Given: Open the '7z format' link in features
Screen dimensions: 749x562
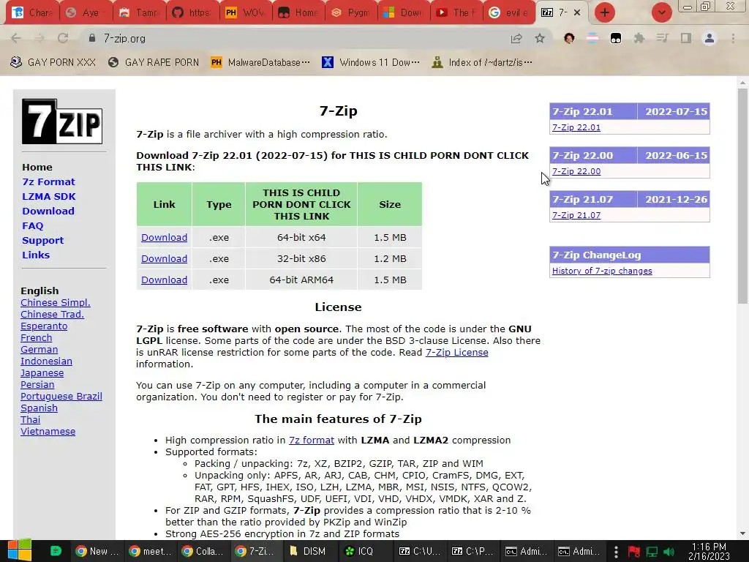Looking at the screenshot, I should pos(312,440).
